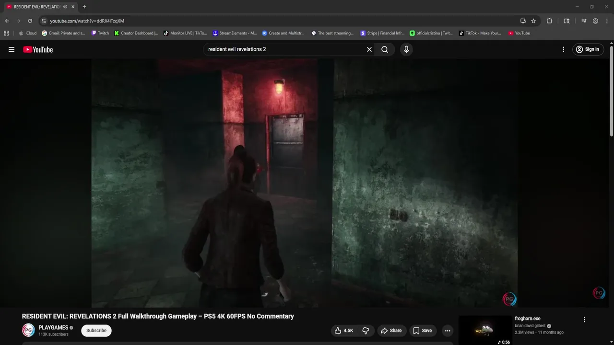Mute the tab via audio icon

click(65, 7)
